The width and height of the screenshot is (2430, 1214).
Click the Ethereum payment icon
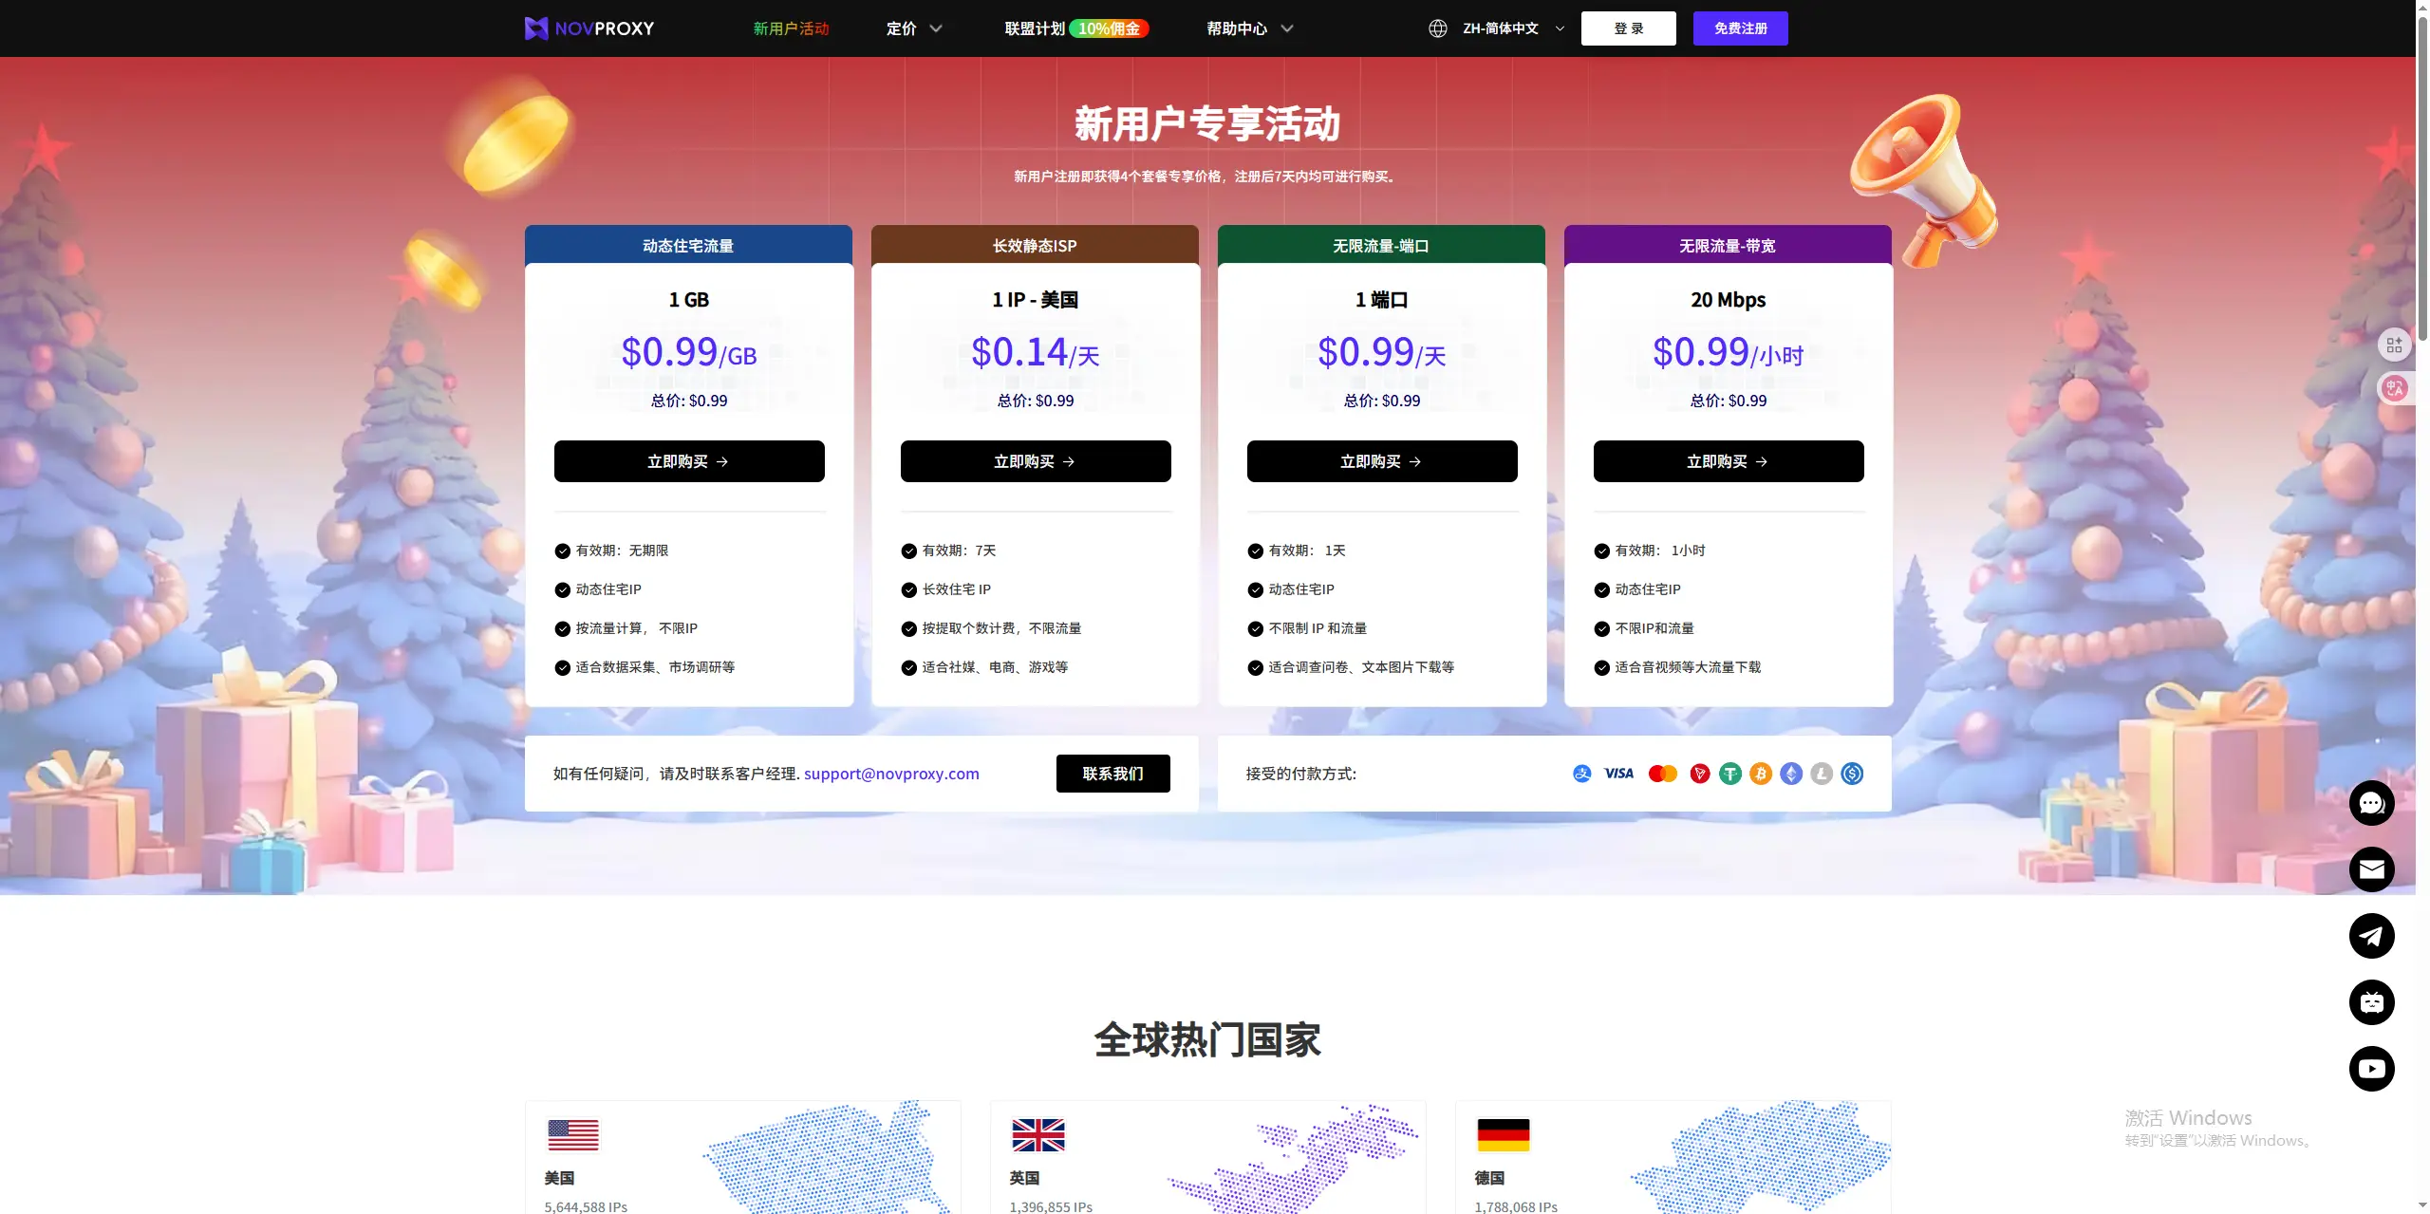point(1791,774)
